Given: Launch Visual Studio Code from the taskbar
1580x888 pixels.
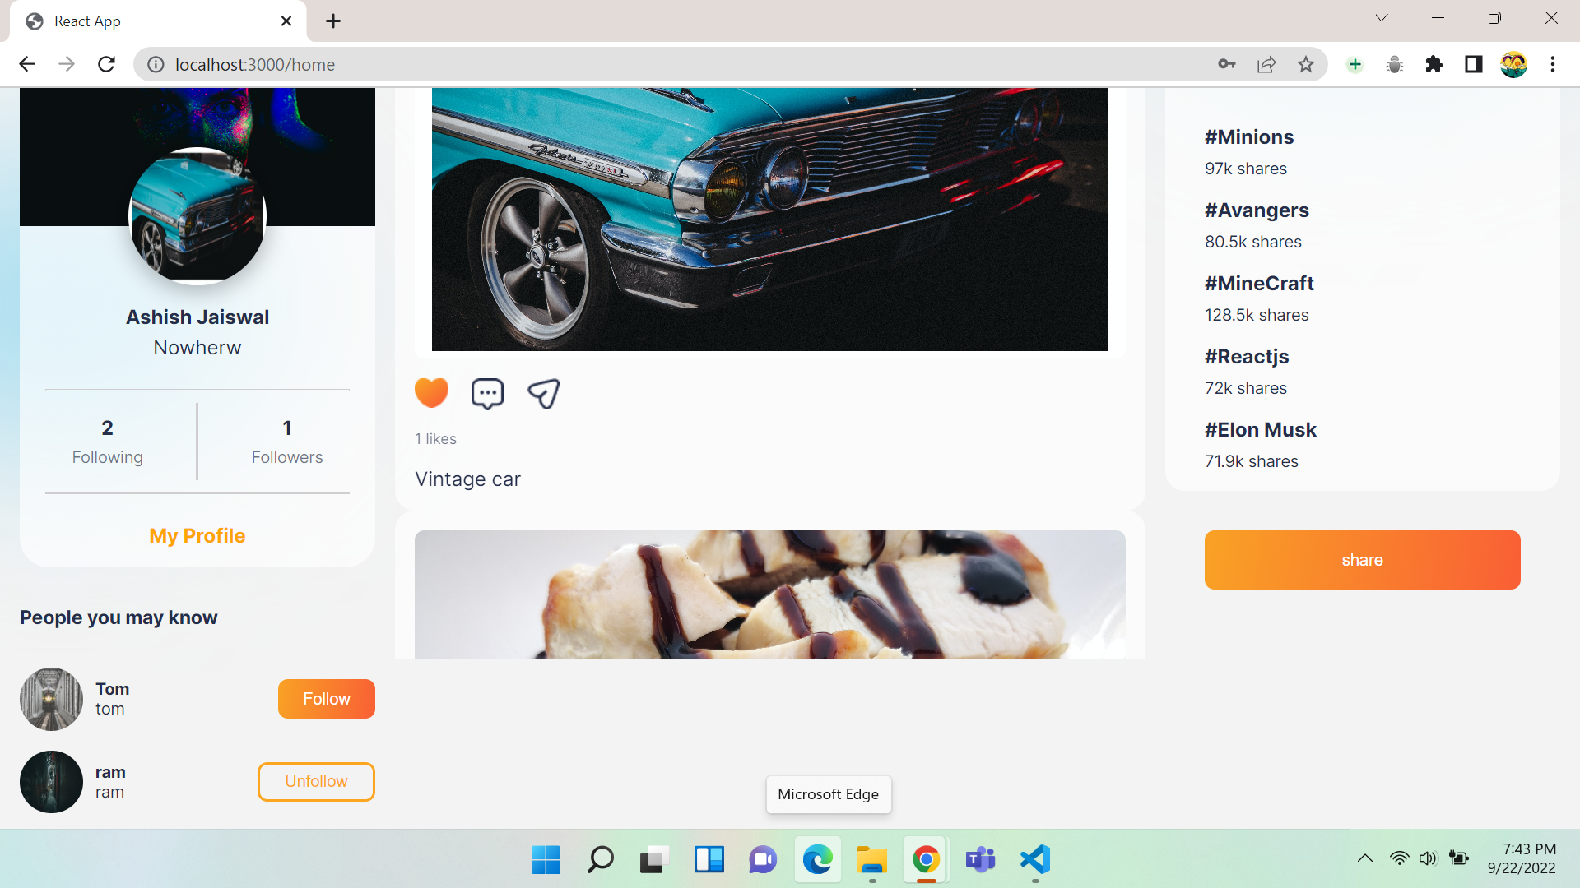Looking at the screenshot, I should coord(1034,860).
